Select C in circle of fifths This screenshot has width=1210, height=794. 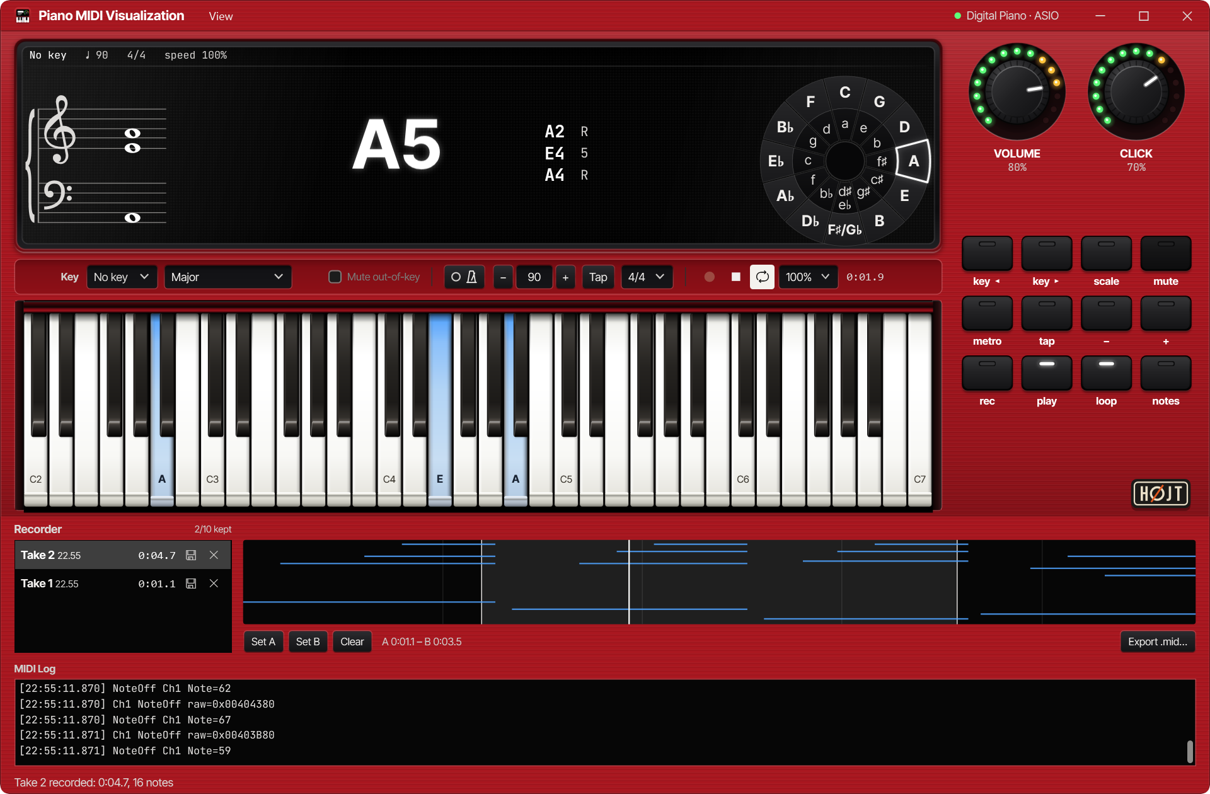[845, 93]
